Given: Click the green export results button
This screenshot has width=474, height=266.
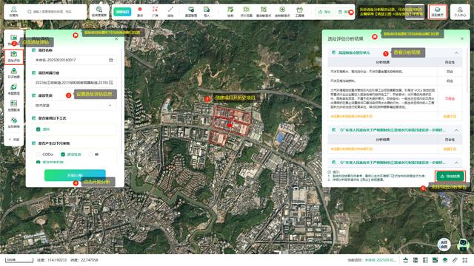Looking at the screenshot, I should pos(450,176).
